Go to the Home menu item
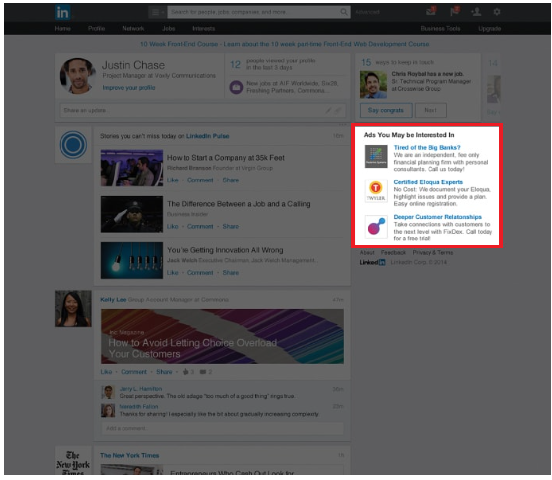552x480 pixels. click(62, 28)
